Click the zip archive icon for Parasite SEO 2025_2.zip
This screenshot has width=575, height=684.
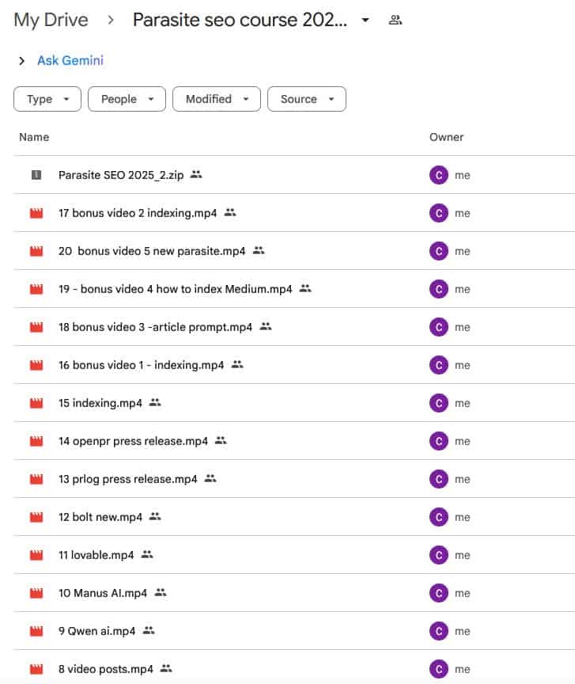36,175
